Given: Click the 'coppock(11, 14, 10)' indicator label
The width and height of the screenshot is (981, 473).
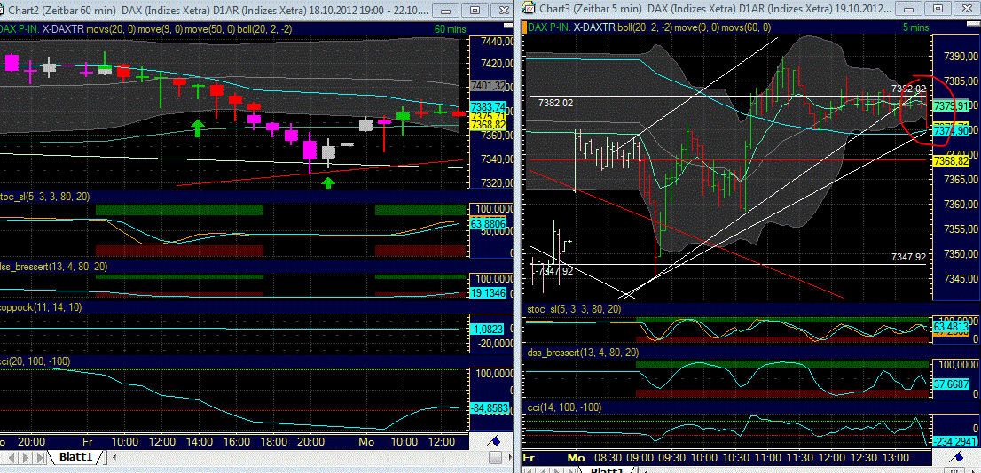Looking at the screenshot, I should click(40, 307).
